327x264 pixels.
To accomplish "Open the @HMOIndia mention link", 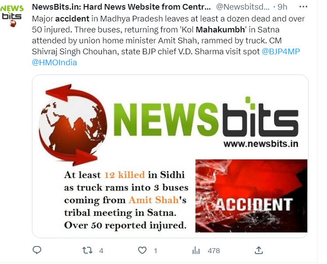I will pyautogui.click(x=55, y=63).
